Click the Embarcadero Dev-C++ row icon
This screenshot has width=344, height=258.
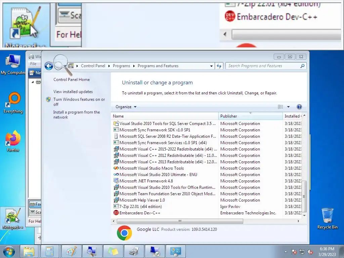(116, 213)
